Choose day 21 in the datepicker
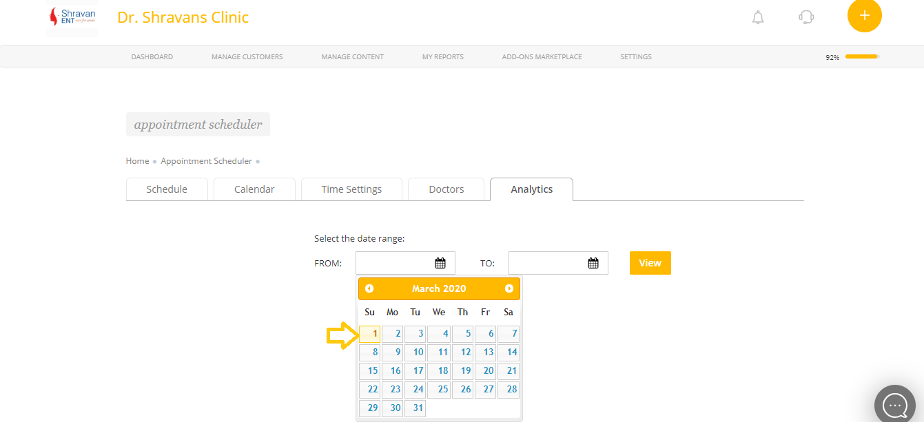The image size is (924, 422). pyautogui.click(x=509, y=371)
